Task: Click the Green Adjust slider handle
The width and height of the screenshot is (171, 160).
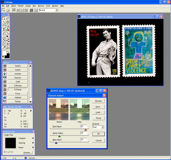Action: pos(59,136)
